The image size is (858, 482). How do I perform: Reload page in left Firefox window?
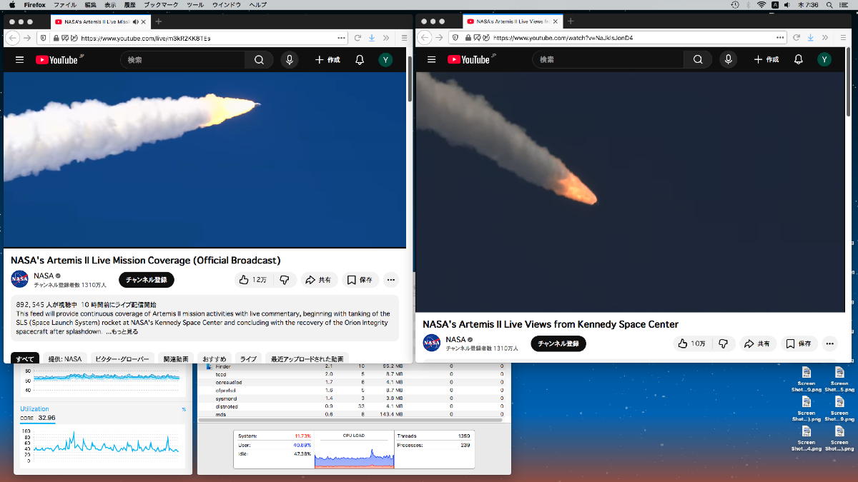coord(357,38)
